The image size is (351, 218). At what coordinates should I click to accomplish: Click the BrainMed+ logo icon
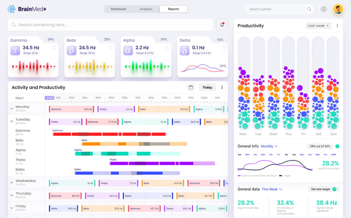pos(12,9)
